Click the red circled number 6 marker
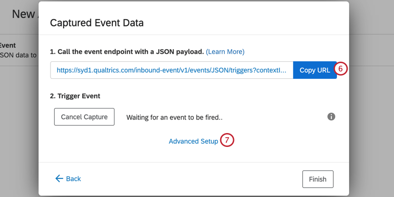 click(x=341, y=69)
